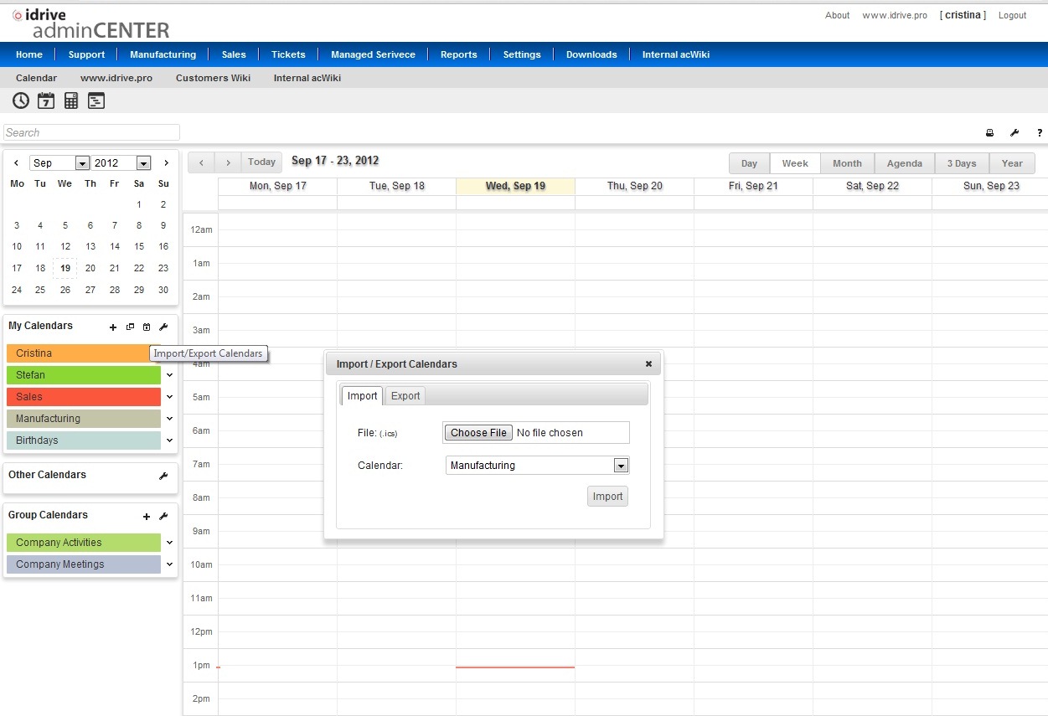
Task: Expand the Manufacturing calendar options chevron
Action: click(169, 419)
